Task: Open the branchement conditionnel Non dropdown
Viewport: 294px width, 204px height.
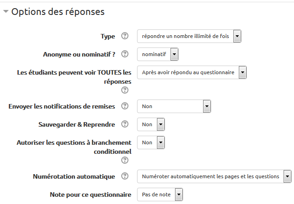Action: [151, 142]
